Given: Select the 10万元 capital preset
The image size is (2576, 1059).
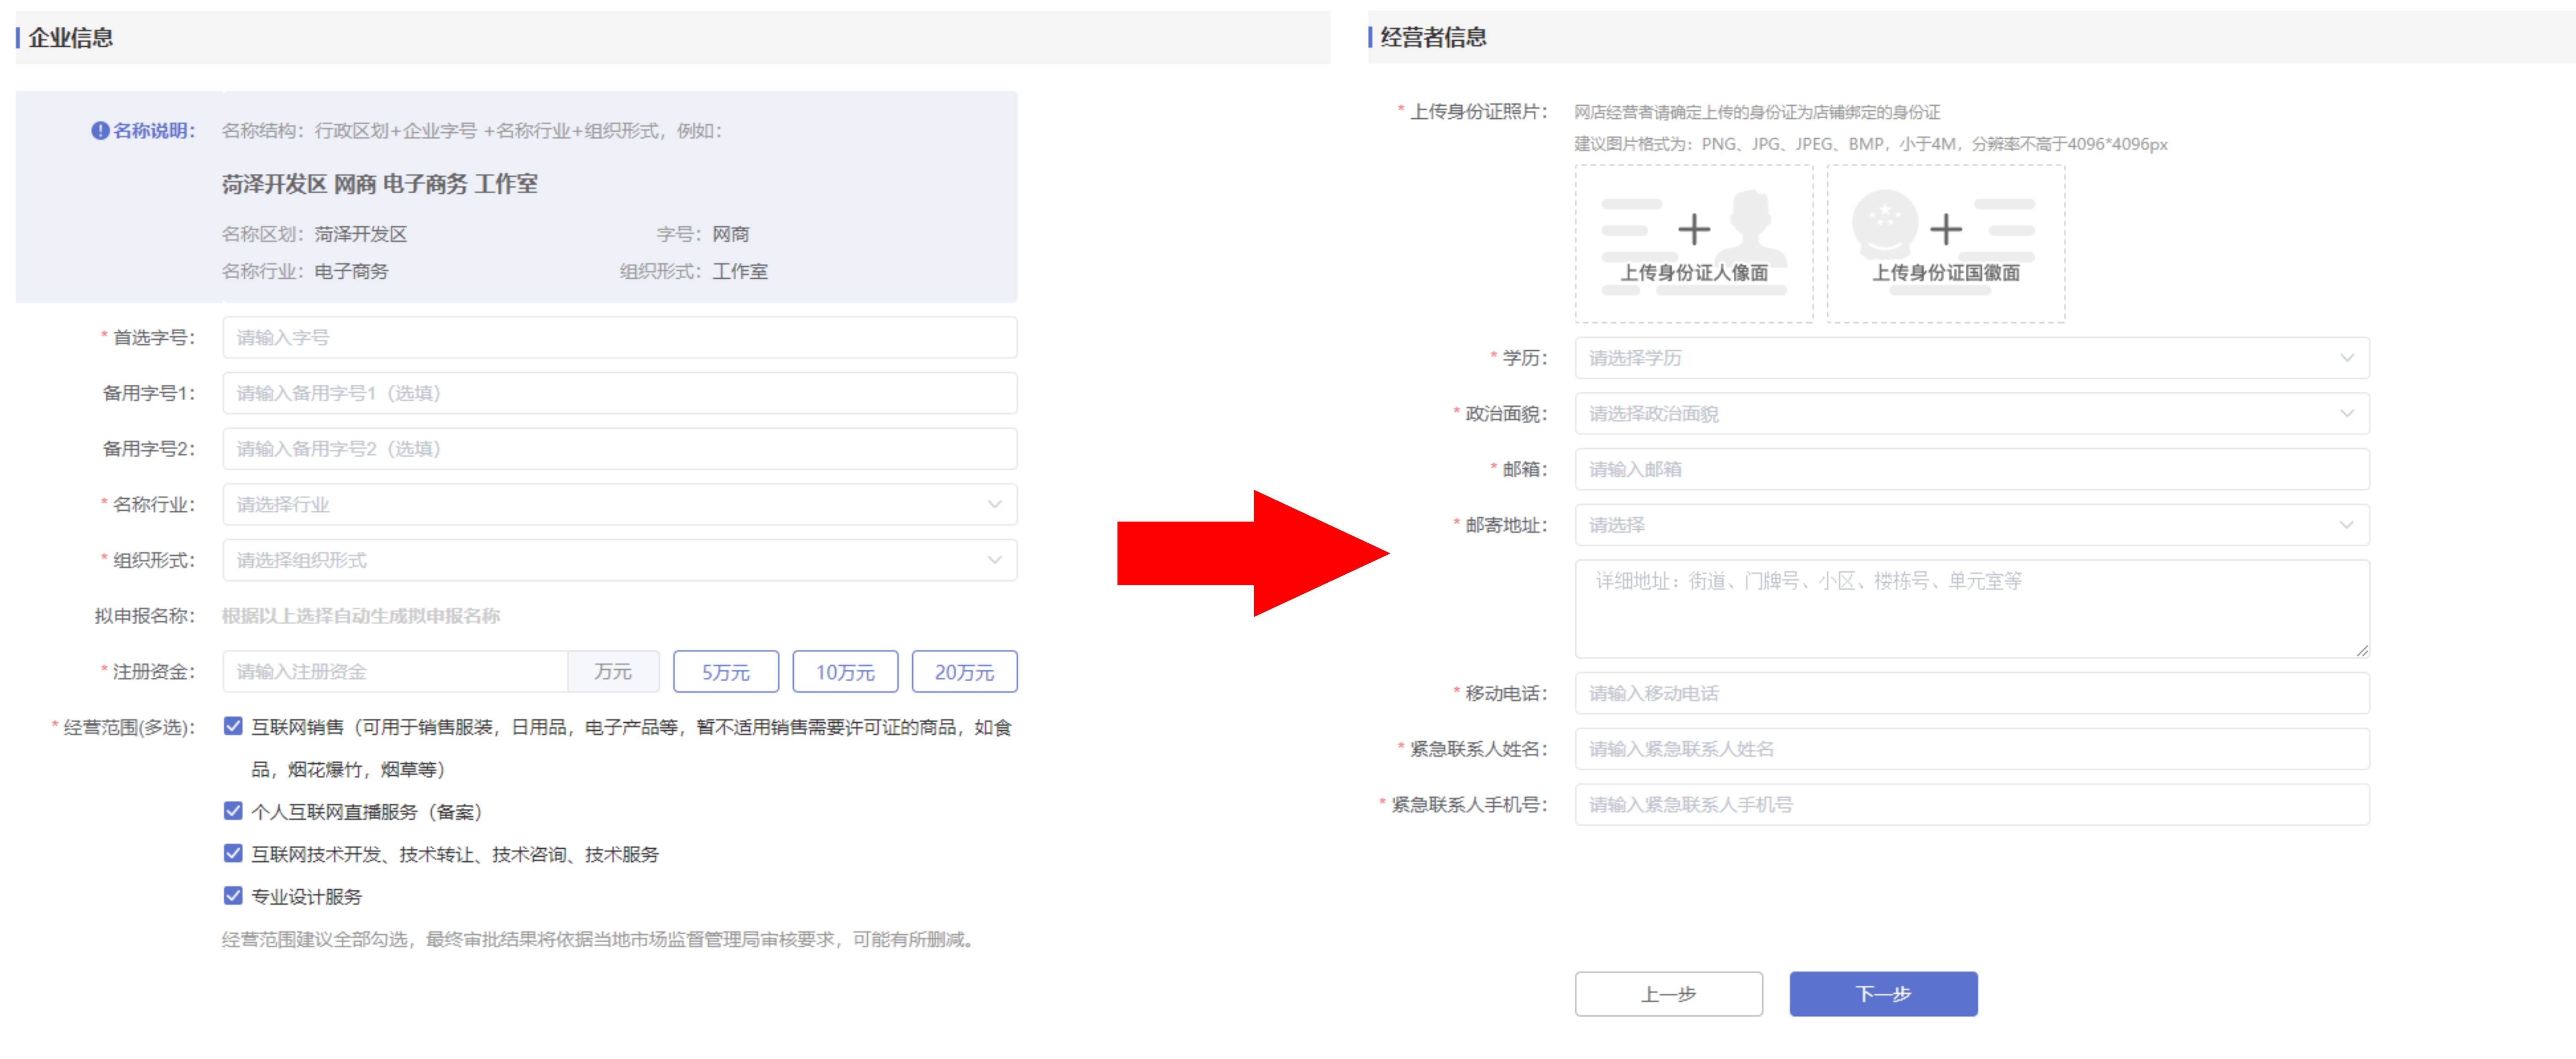Looking at the screenshot, I should coord(845,672).
